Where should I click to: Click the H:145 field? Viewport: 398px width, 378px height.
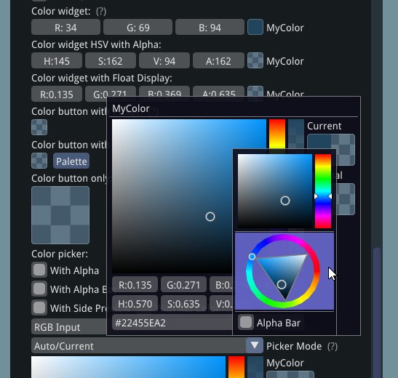pyautogui.click(x=57, y=60)
